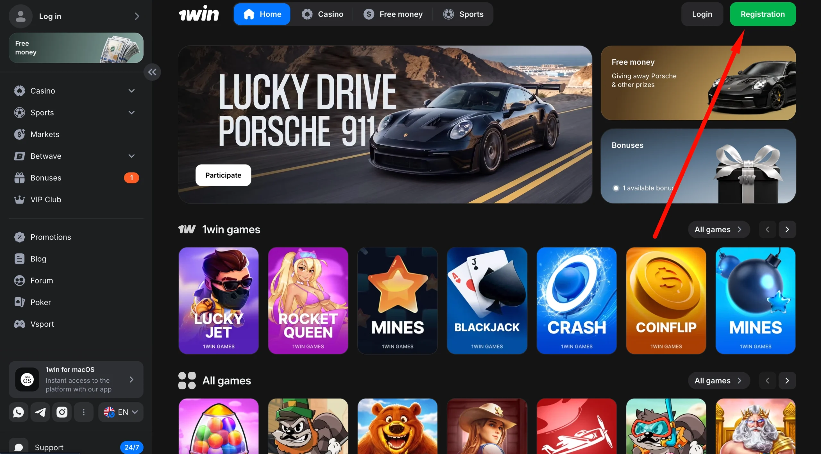The height and width of the screenshot is (454, 821).
Task: Click the green Registration button
Action: coord(763,14)
